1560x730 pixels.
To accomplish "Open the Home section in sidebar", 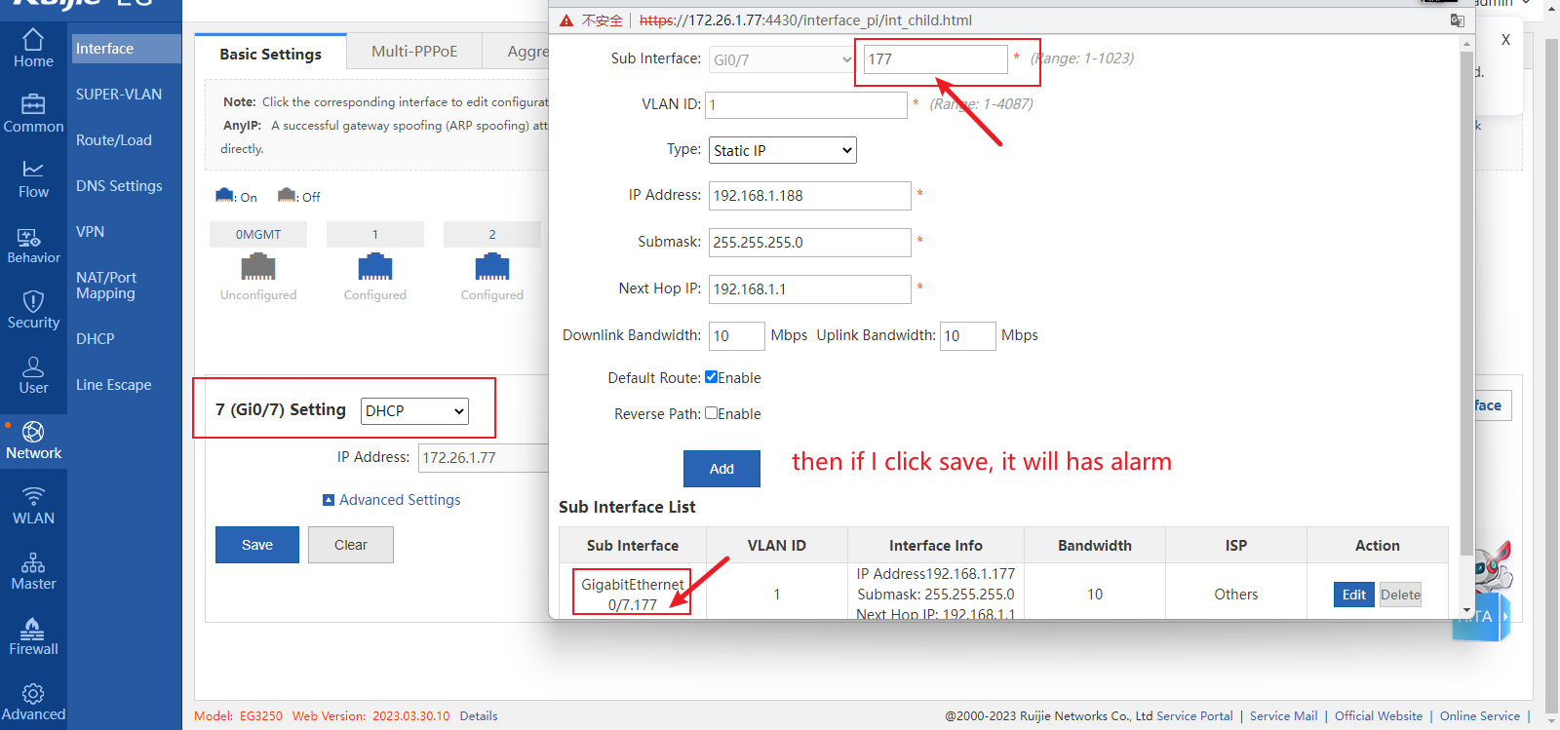I will [x=33, y=49].
